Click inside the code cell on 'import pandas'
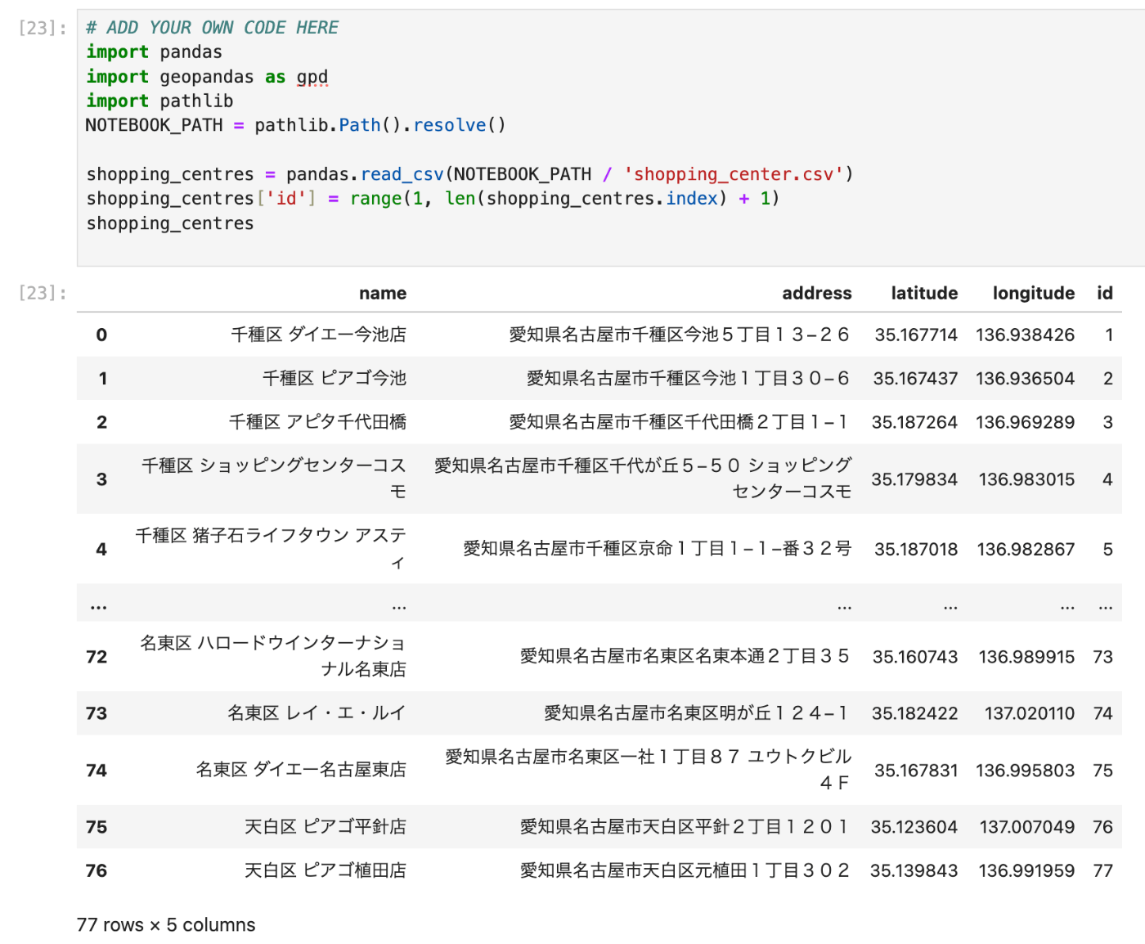The width and height of the screenshot is (1145, 944). [155, 52]
